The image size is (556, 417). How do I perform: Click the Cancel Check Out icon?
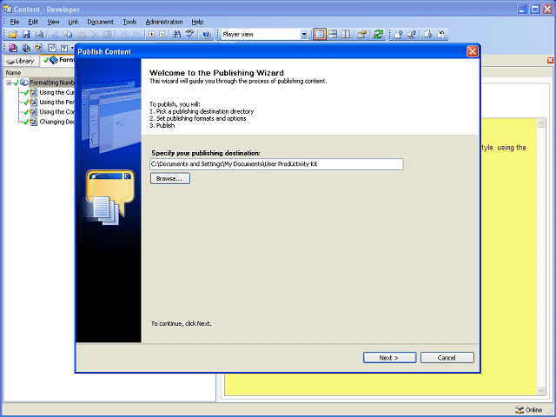[441, 35]
